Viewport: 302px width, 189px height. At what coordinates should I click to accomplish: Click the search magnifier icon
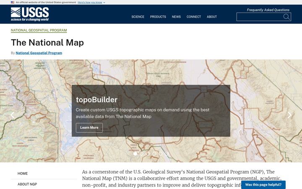286,17
